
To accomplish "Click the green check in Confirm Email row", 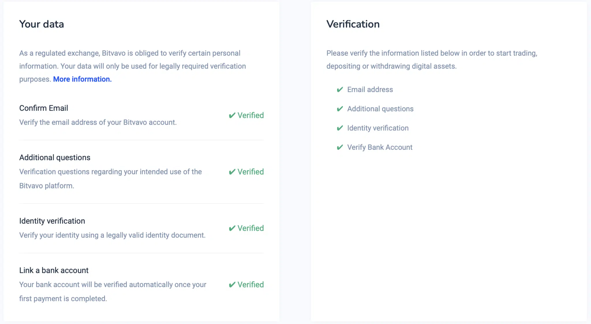I will 232,116.
